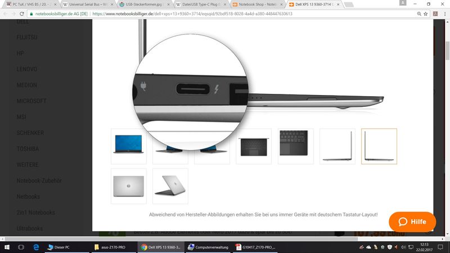Close the Universal Serial Bus Wikipedia tab

click(x=112, y=4)
